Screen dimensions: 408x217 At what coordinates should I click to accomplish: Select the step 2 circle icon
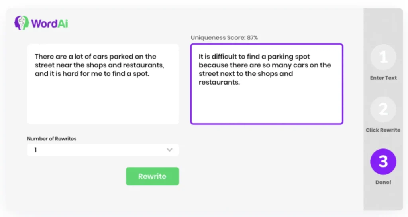pos(383,109)
